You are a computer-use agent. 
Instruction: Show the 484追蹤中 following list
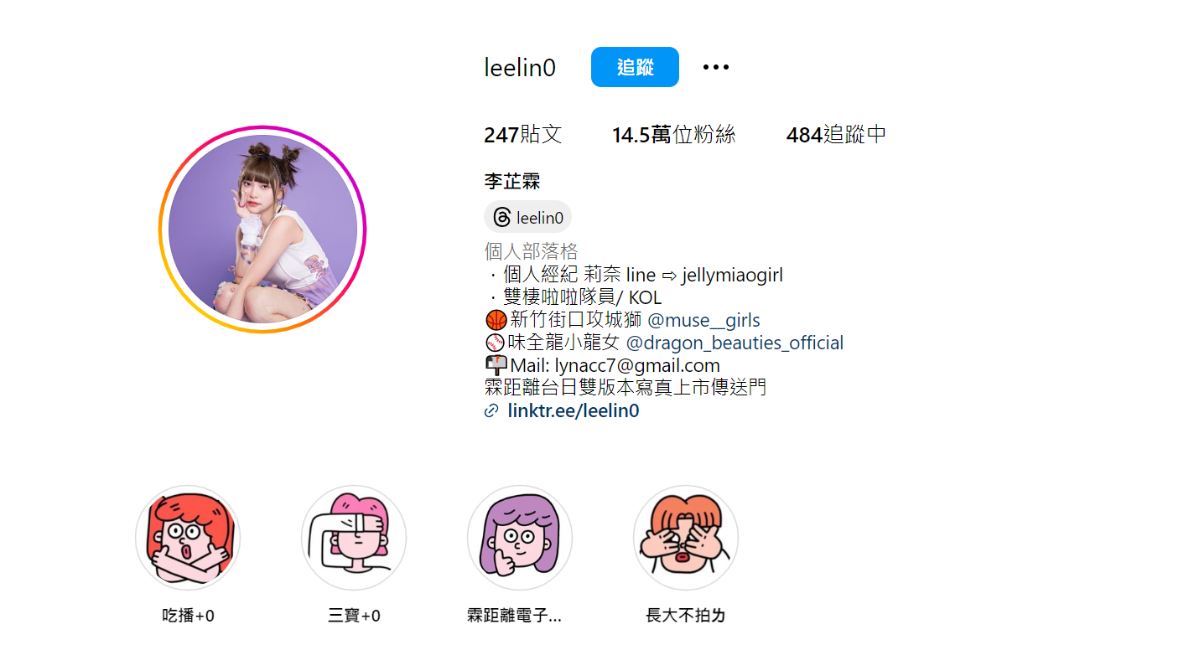836,135
